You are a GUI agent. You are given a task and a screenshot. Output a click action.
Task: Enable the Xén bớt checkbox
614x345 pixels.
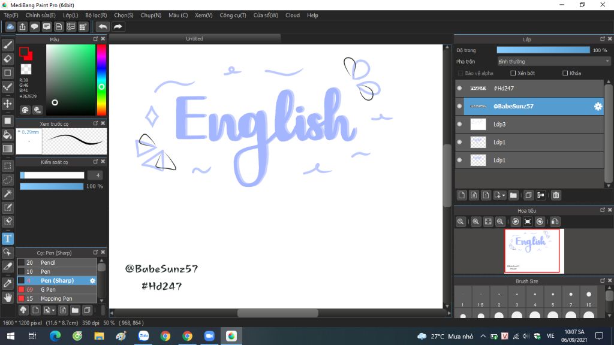tap(513, 73)
